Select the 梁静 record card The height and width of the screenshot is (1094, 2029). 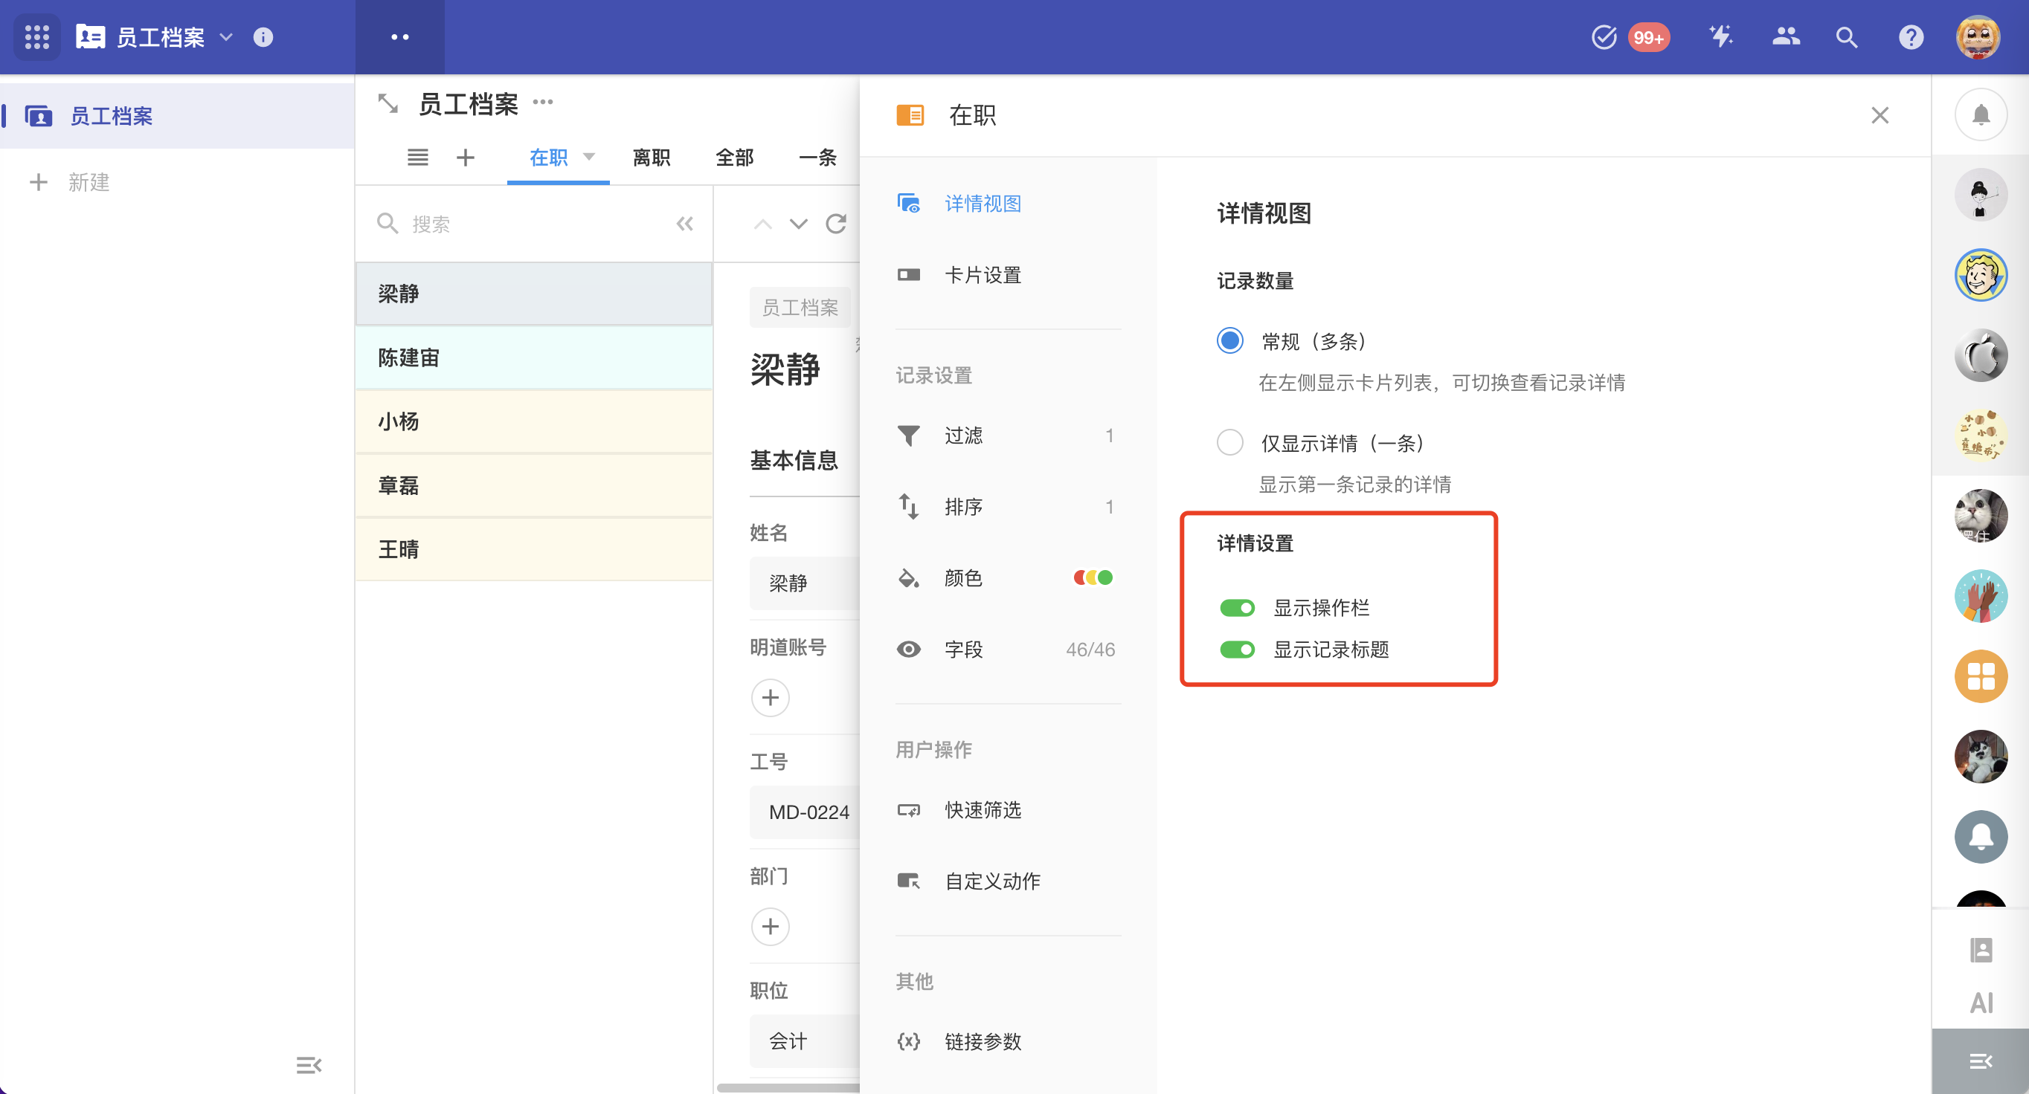[x=534, y=294]
